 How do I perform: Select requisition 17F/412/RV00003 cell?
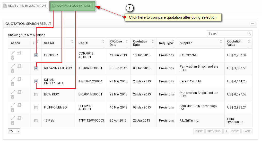tap(91, 121)
